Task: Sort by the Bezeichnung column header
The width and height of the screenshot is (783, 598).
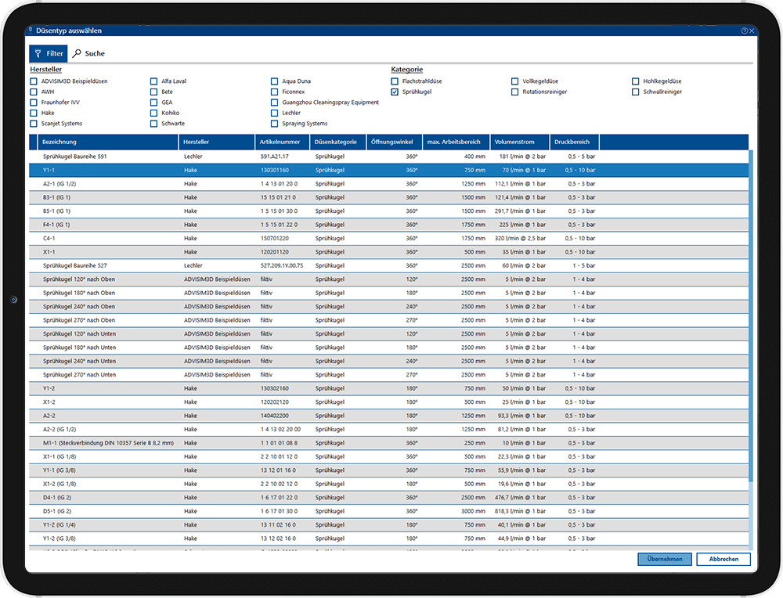Action: 108,142
